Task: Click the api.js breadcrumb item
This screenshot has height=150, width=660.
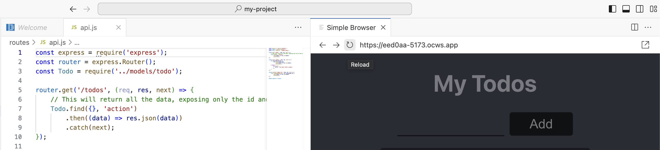Action: pyautogui.click(x=57, y=42)
